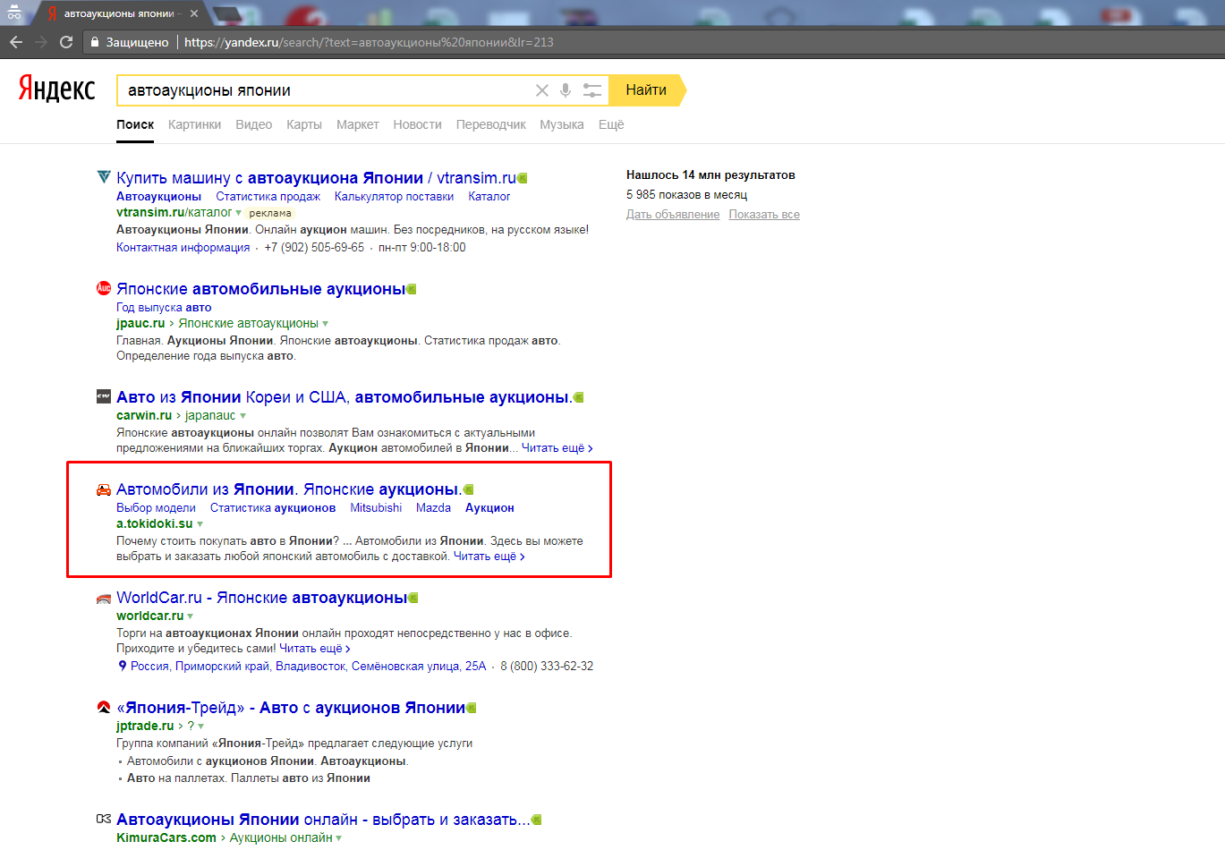Click the browser address bar URL

(369, 42)
